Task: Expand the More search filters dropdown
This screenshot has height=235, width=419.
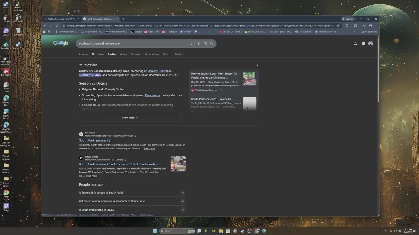Action: tap(167, 54)
